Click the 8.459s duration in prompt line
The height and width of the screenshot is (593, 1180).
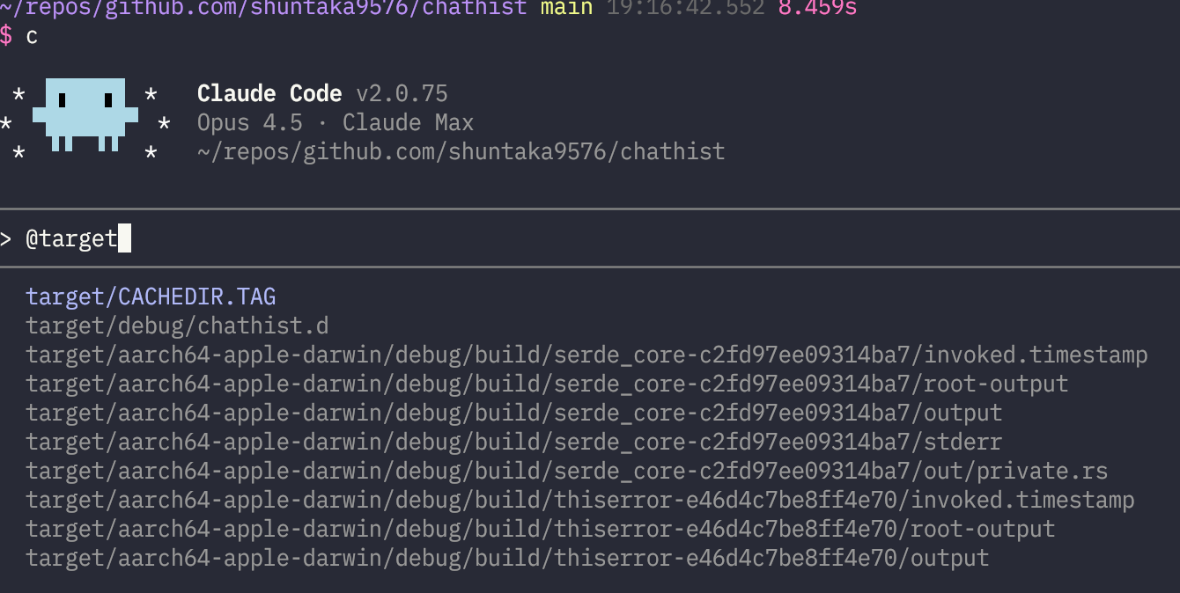click(817, 9)
